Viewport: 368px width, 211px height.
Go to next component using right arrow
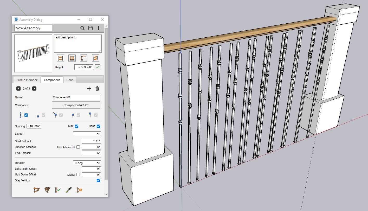(x=34, y=89)
